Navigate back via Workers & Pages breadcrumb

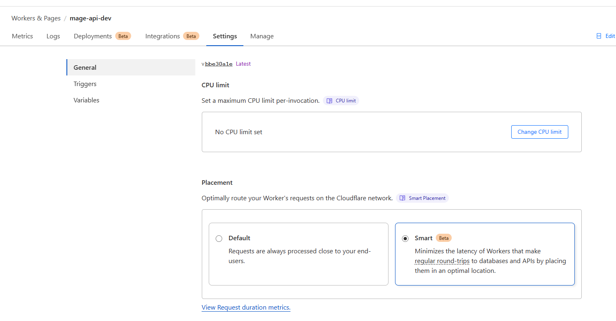coord(36,18)
